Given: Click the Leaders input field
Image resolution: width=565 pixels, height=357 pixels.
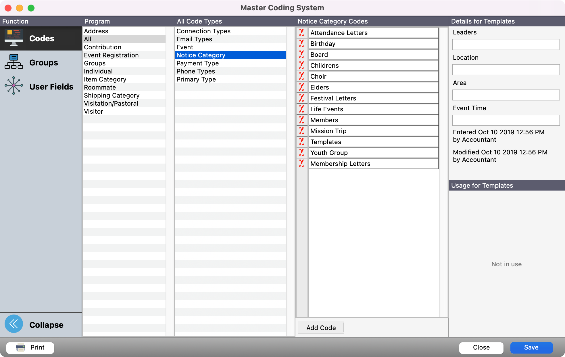Looking at the screenshot, I should coord(506,44).
